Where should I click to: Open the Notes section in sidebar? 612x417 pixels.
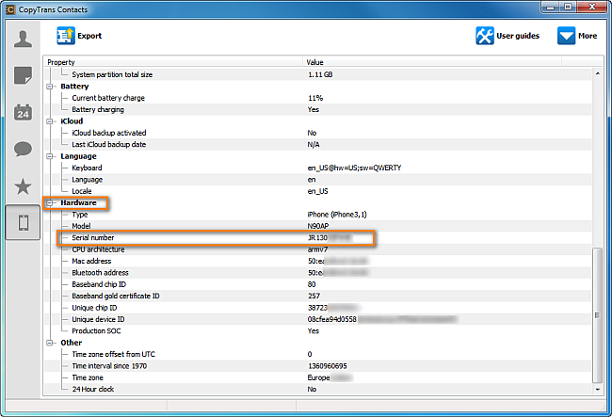click(x=23, y=75)
